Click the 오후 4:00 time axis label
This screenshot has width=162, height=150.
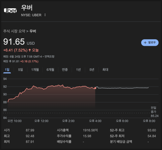pos(95,121)
